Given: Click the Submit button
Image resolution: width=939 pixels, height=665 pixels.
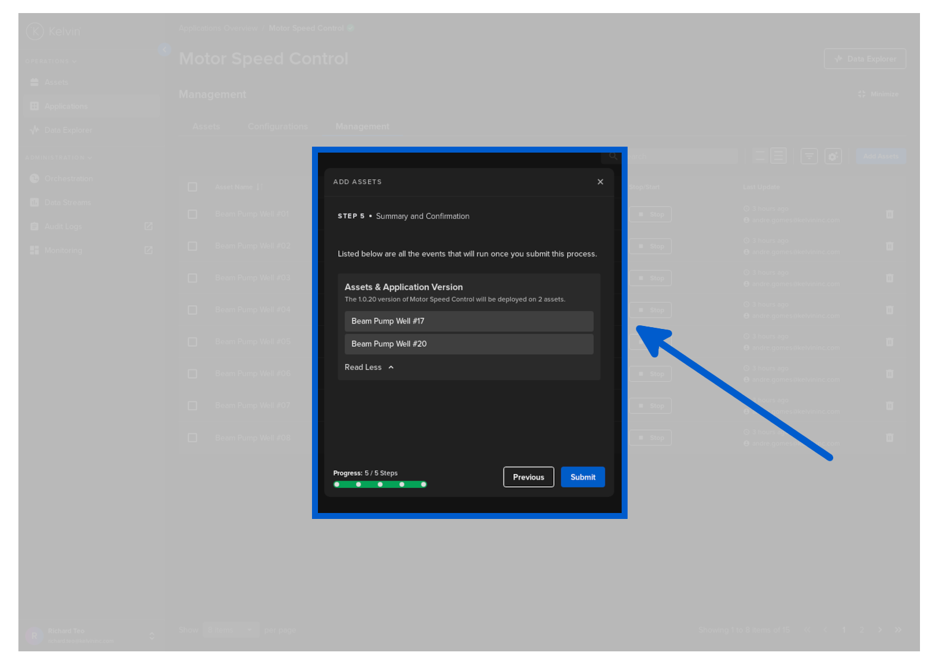Looking at the screenshot, I should tap(582, 477).
